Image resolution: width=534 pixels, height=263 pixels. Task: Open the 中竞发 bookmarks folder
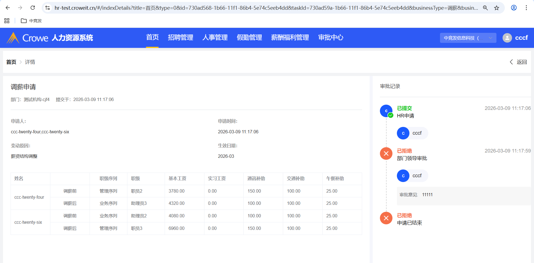(31, 21)
